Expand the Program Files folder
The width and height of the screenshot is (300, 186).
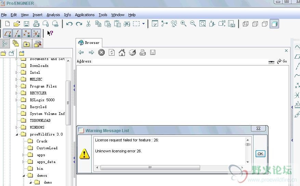tap(16, 86)
